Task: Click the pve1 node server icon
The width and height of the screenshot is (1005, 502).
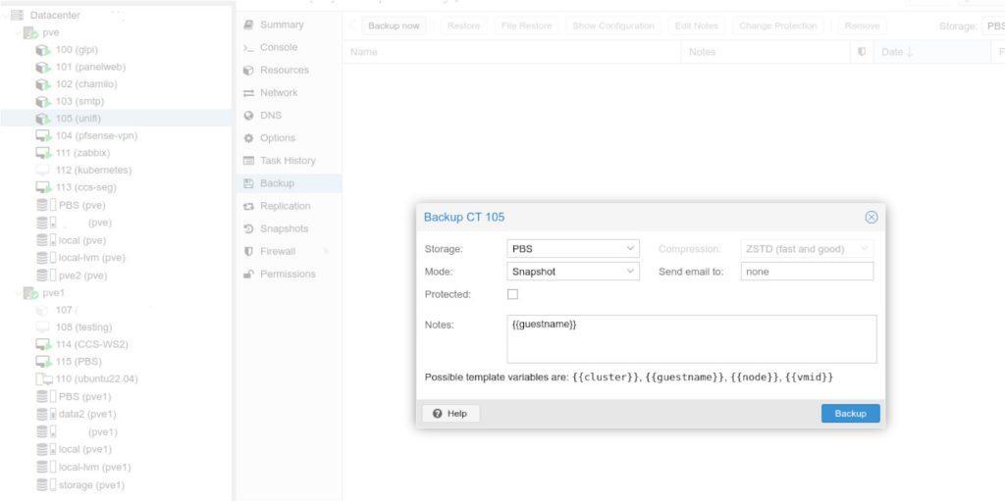Action: (x=30, y=292)
